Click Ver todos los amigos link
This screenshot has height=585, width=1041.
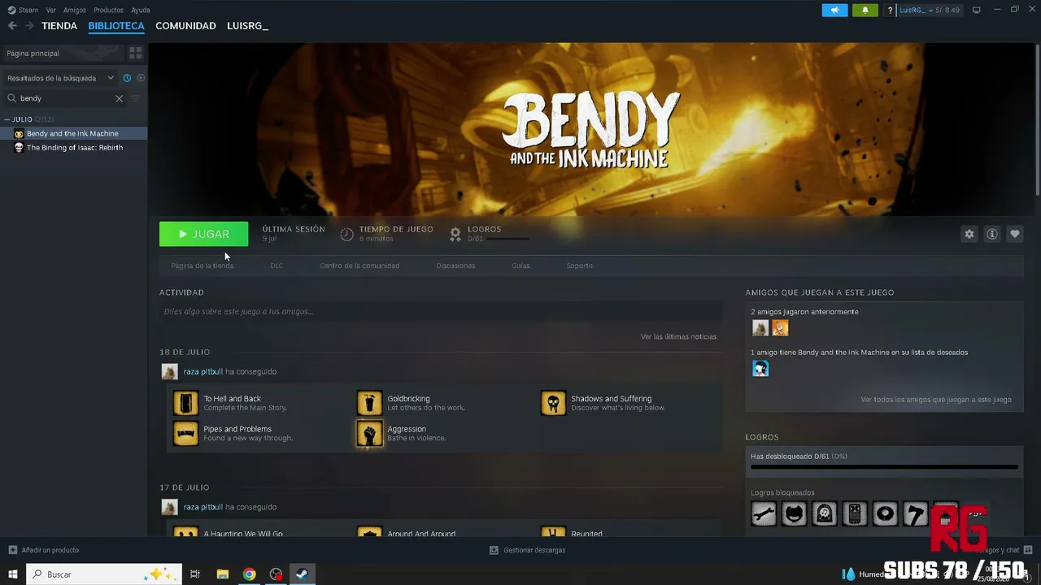[936, 400]
